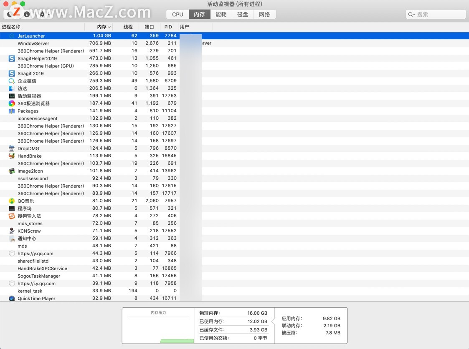Click the Snagit 2019 app icon

[12, 73]
